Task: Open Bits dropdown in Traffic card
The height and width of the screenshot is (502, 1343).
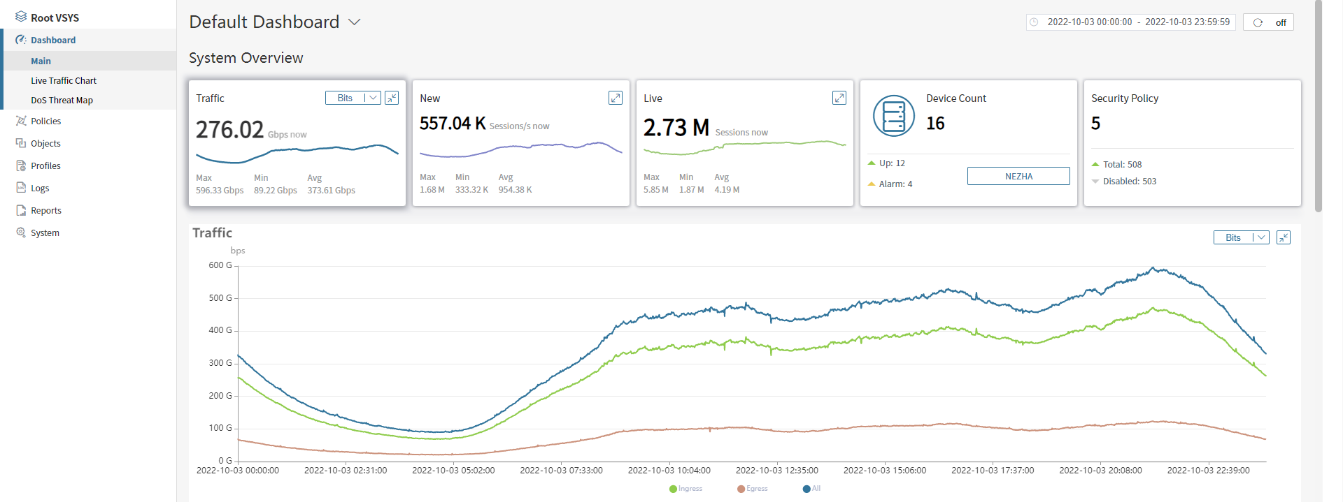Action: point(353,98)
